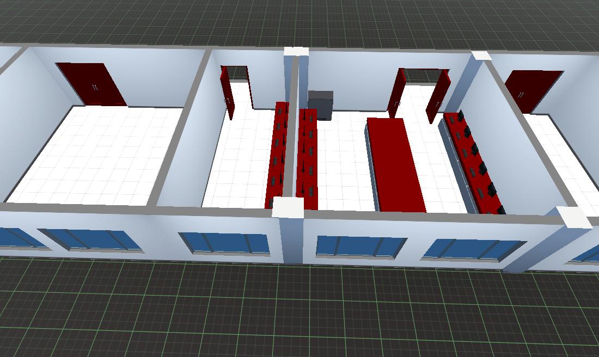This screenshot has height=357, width=599.
Task: Select blue window just right of front center pillar
Action: click(x=360, y=247)
